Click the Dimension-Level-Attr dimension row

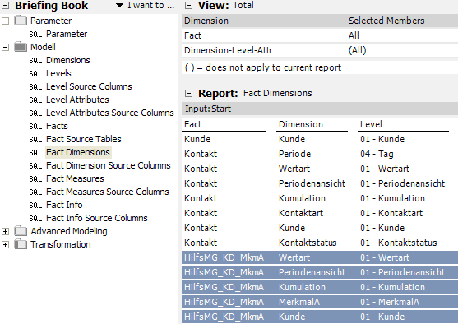point(320,50)
